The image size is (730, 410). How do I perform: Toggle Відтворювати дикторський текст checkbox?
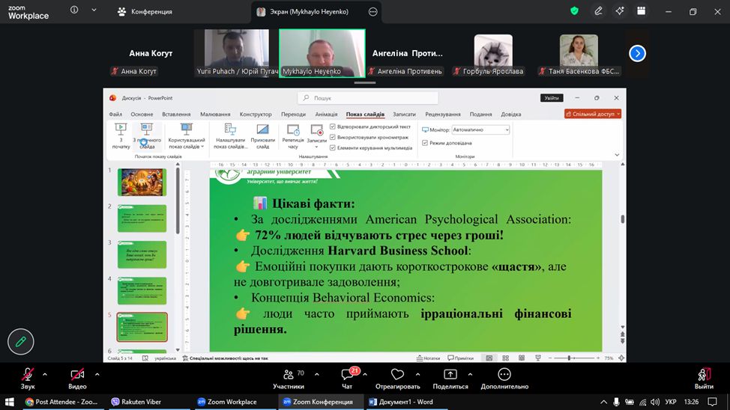click(333, 126)
